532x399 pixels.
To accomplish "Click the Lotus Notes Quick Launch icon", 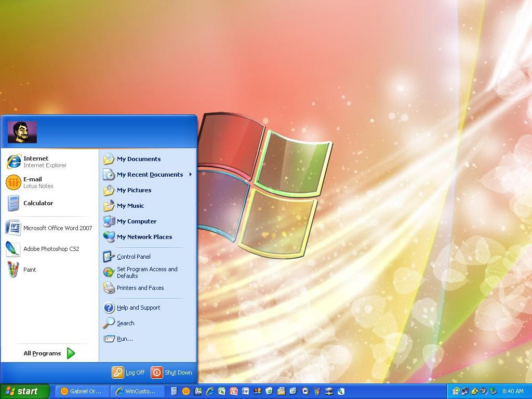I will coord(185,391).
